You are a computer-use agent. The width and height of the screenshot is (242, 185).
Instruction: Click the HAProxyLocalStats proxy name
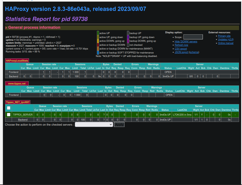[x=17, y=61]
